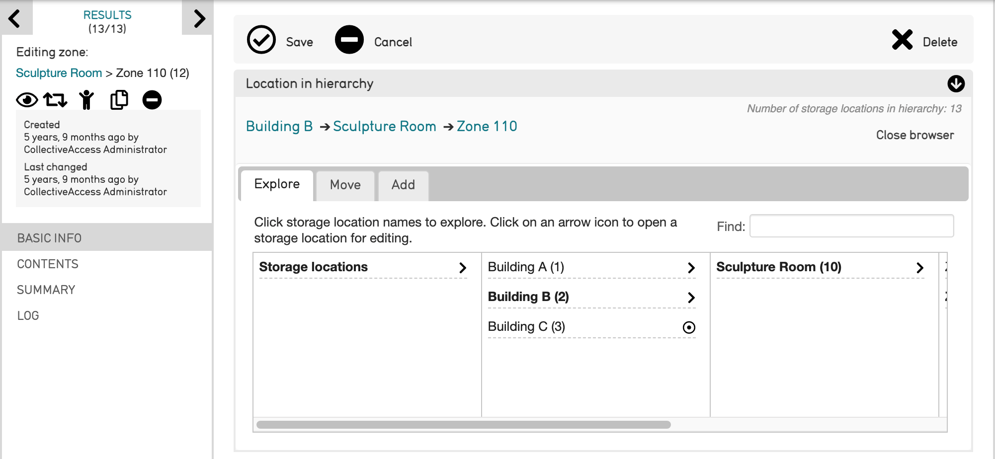
Task: Click the sidebar black minus-circle icon
Action: 152,100
